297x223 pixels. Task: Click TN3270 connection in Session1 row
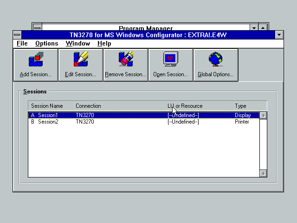85,115
